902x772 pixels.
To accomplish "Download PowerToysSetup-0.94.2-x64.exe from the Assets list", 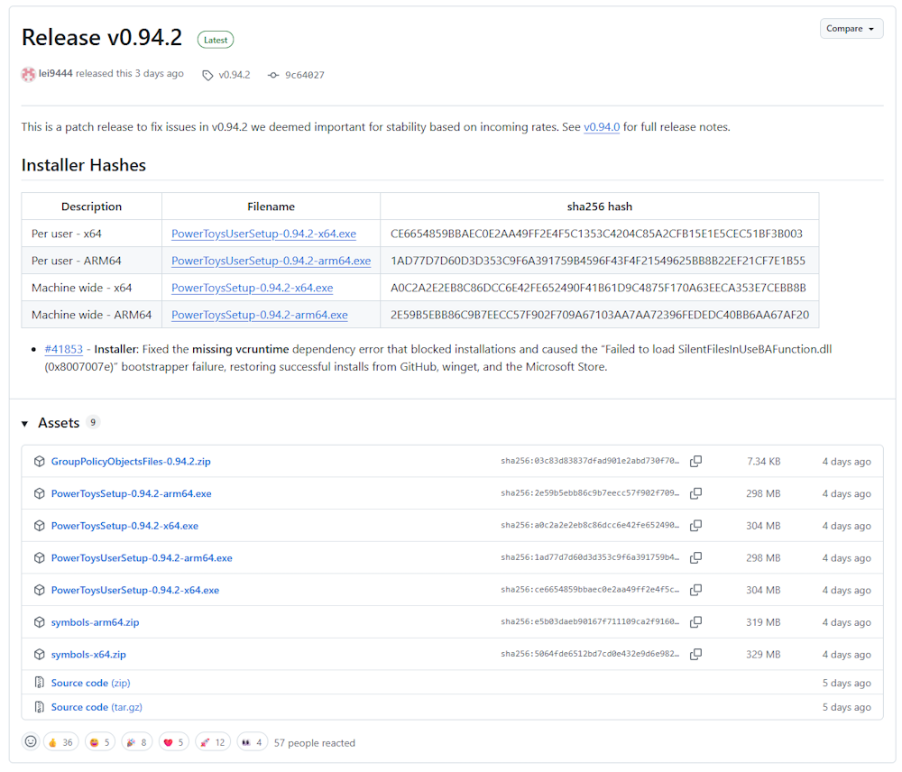I will (124, 526).
